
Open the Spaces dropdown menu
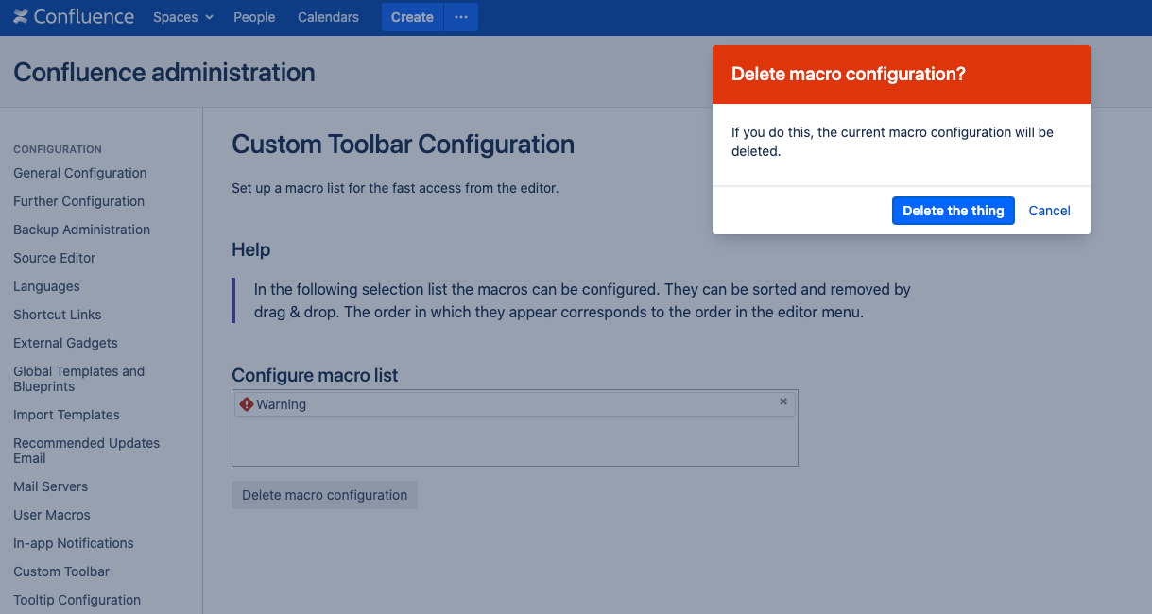tap(183, 17)
